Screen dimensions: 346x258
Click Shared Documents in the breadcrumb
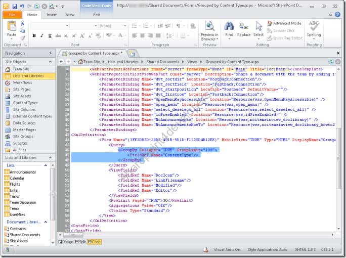tap(163, 62)
